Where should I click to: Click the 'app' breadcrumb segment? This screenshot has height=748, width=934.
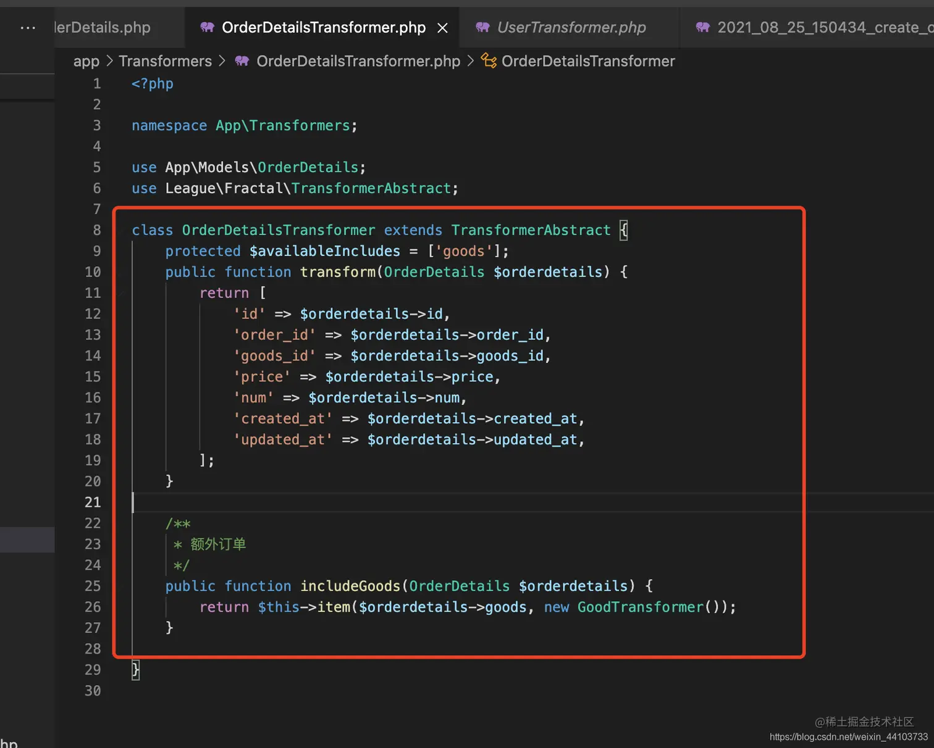pyautogui.click(x=86, y=61)
